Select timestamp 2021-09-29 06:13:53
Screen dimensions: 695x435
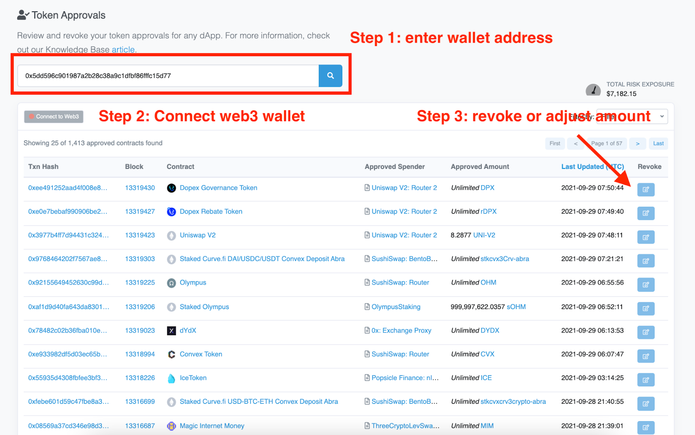[592, 330]
